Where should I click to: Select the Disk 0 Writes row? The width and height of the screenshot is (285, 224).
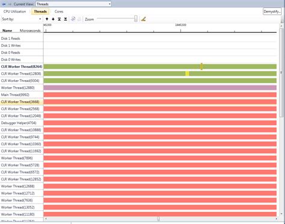click(22, 60)
